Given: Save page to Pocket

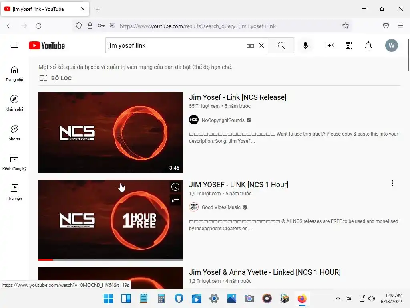Looking at the screenshot, I should coord(386,26).
